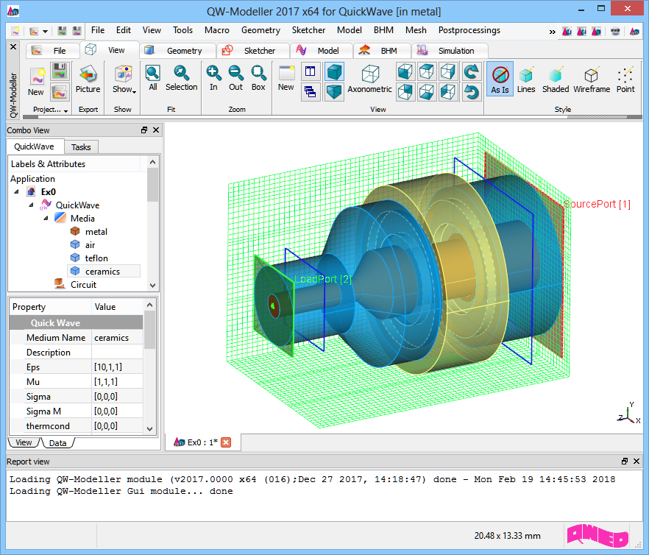
Task: Close the Ex0 document tab
Action: [x=226, y=442]
